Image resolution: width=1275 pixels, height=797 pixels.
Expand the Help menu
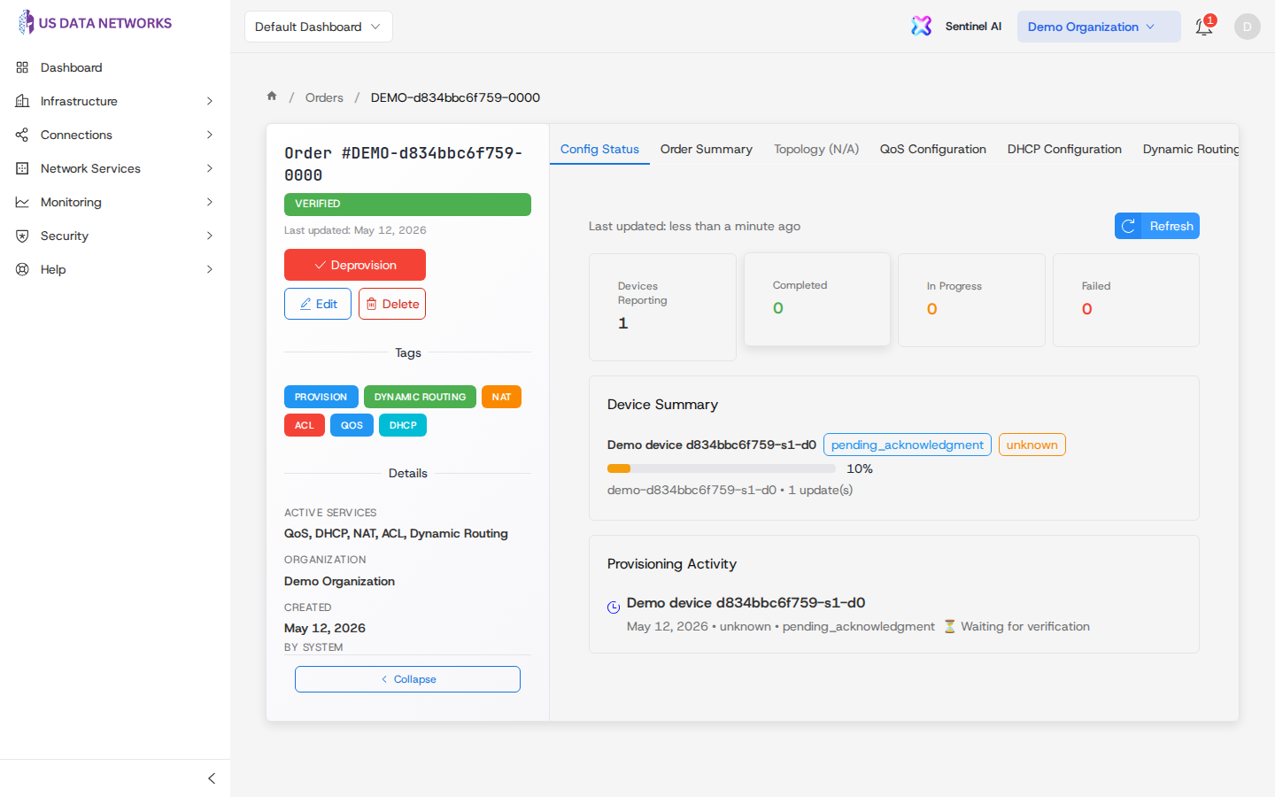pyautogui.click(x=210, y=269)
